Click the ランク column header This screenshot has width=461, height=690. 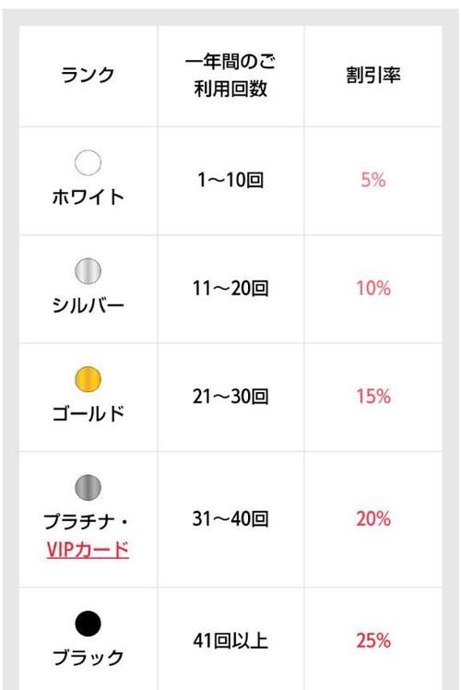(88, 75)
